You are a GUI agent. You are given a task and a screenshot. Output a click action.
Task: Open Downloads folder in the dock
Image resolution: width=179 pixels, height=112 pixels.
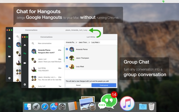coord(143,107)
